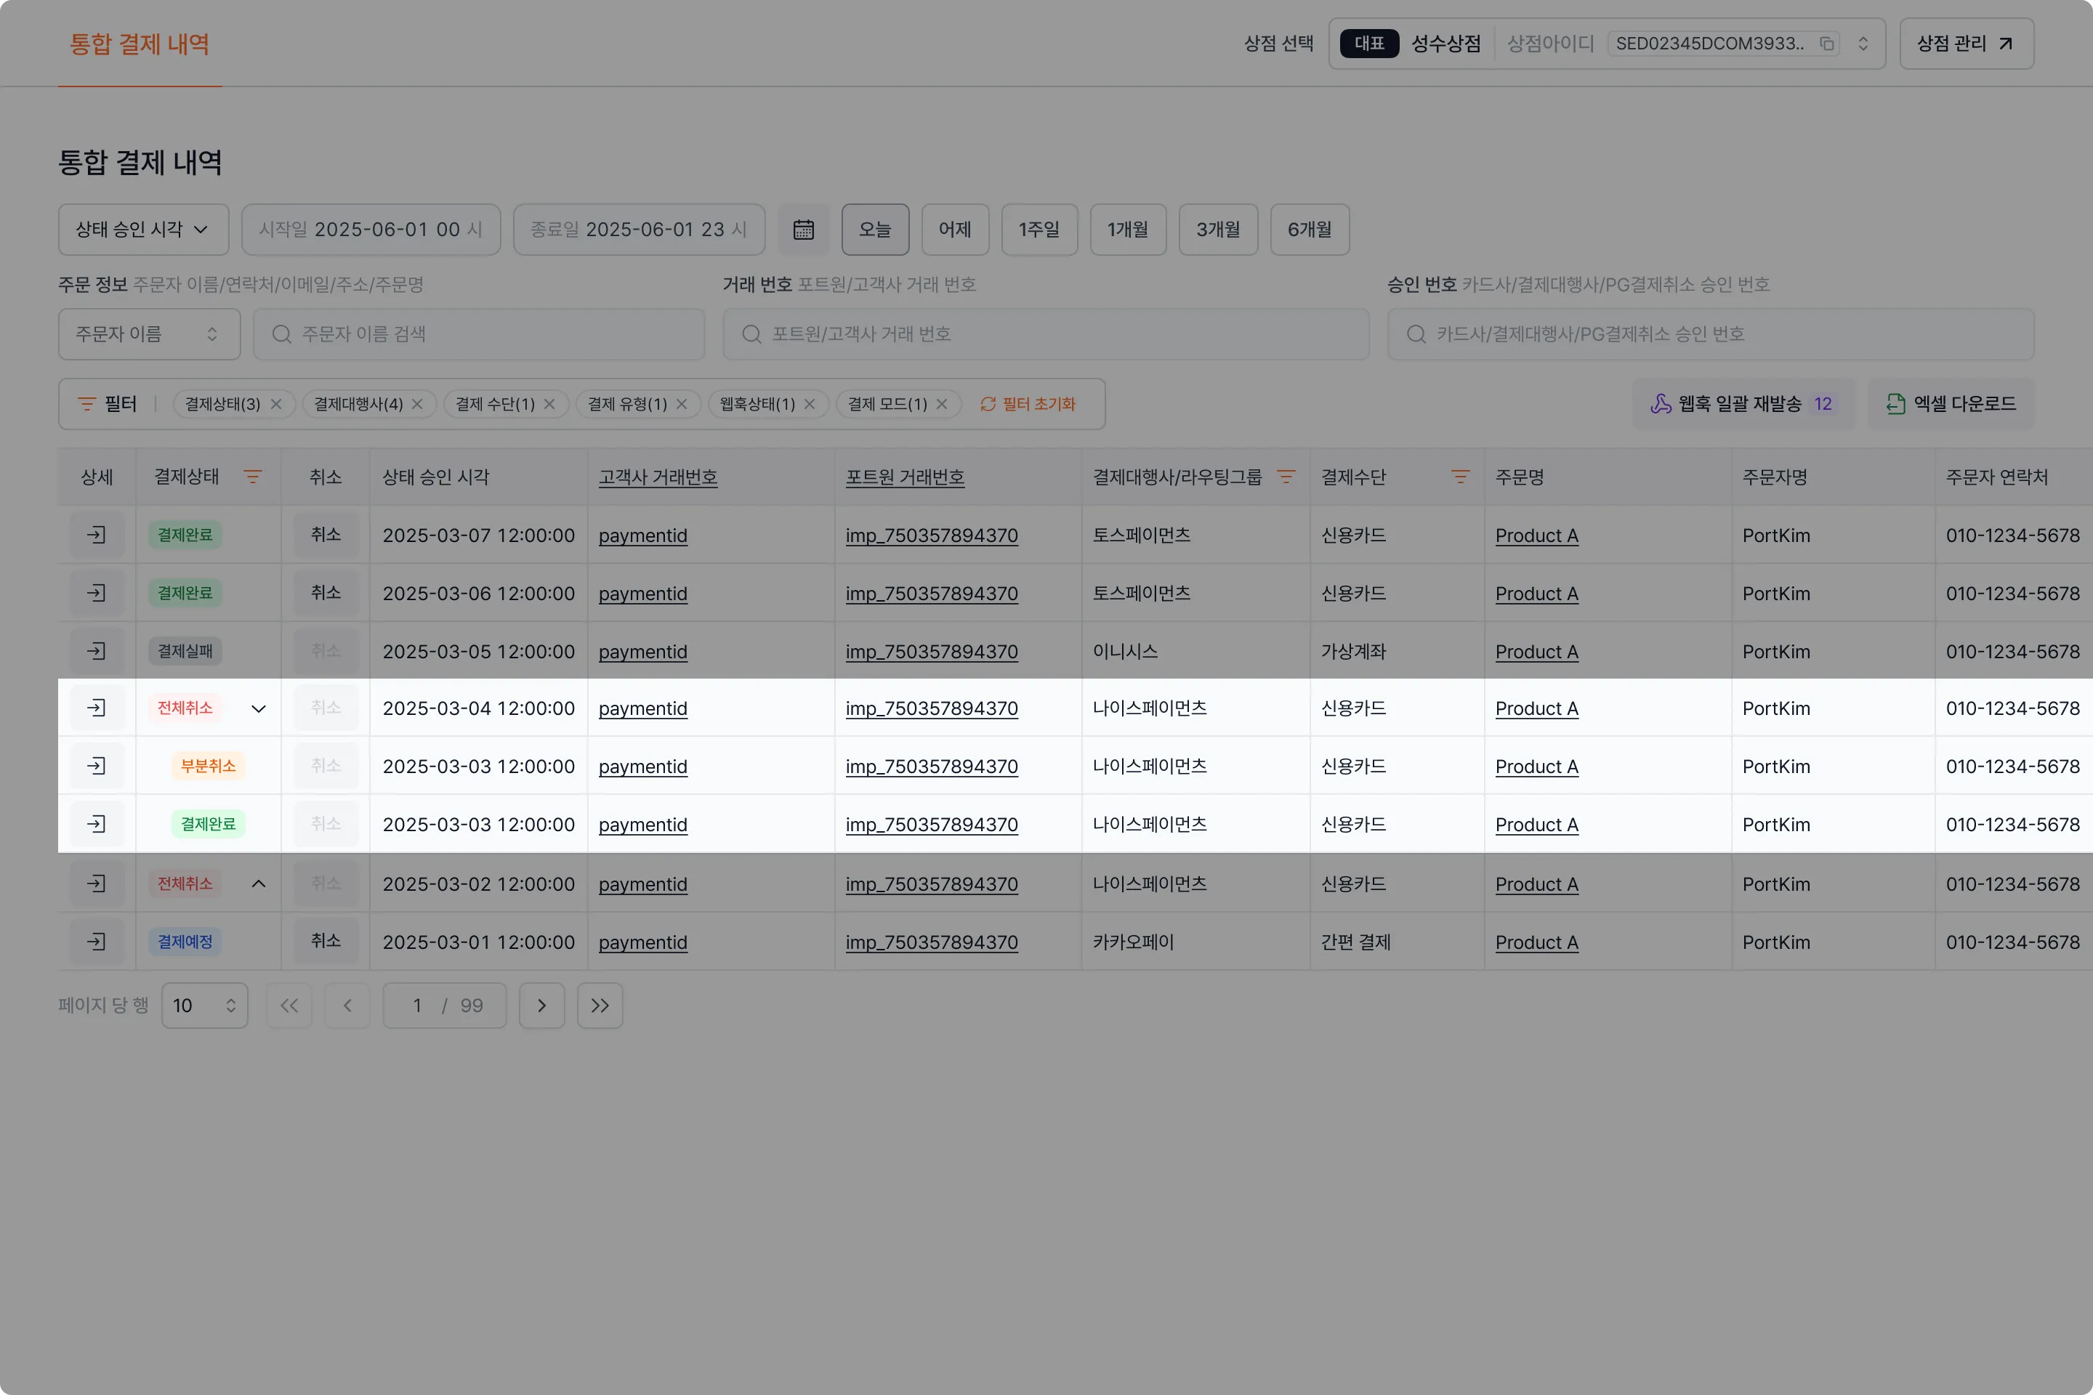This screenshot has height=1395, width=2093.
Task: Go to the last page
Action: (x=600, y=1006)
